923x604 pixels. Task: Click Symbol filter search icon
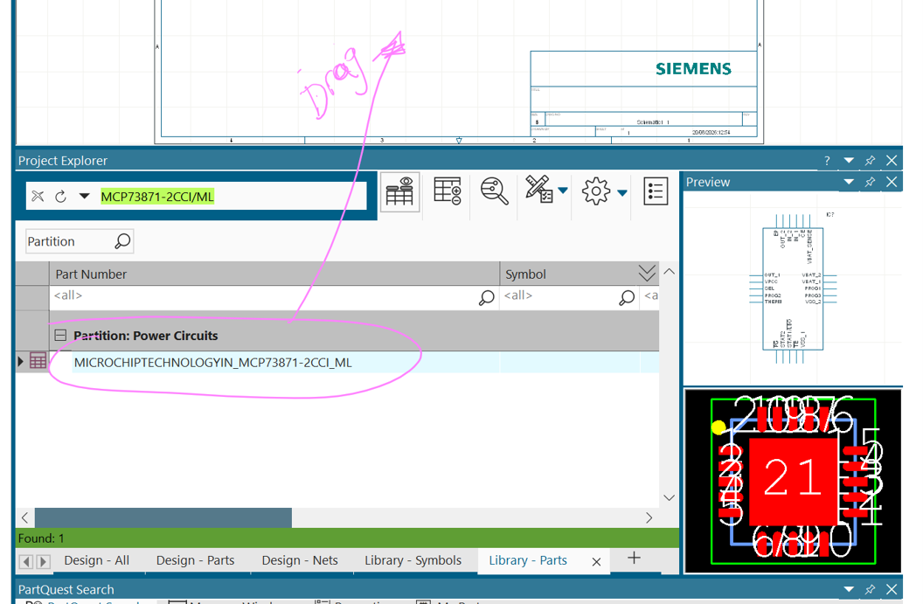tap(627, 298)
